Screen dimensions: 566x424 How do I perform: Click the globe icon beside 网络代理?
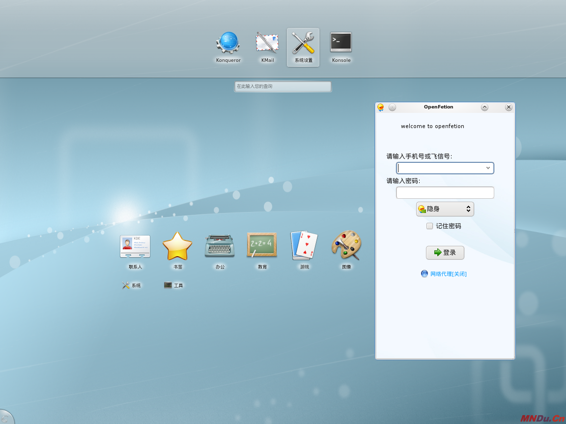point(424,274)
